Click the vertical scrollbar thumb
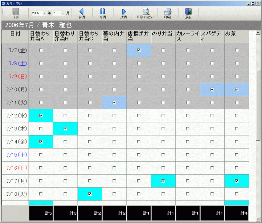Screen dimensions: 262x223 [x=258, y=106]
